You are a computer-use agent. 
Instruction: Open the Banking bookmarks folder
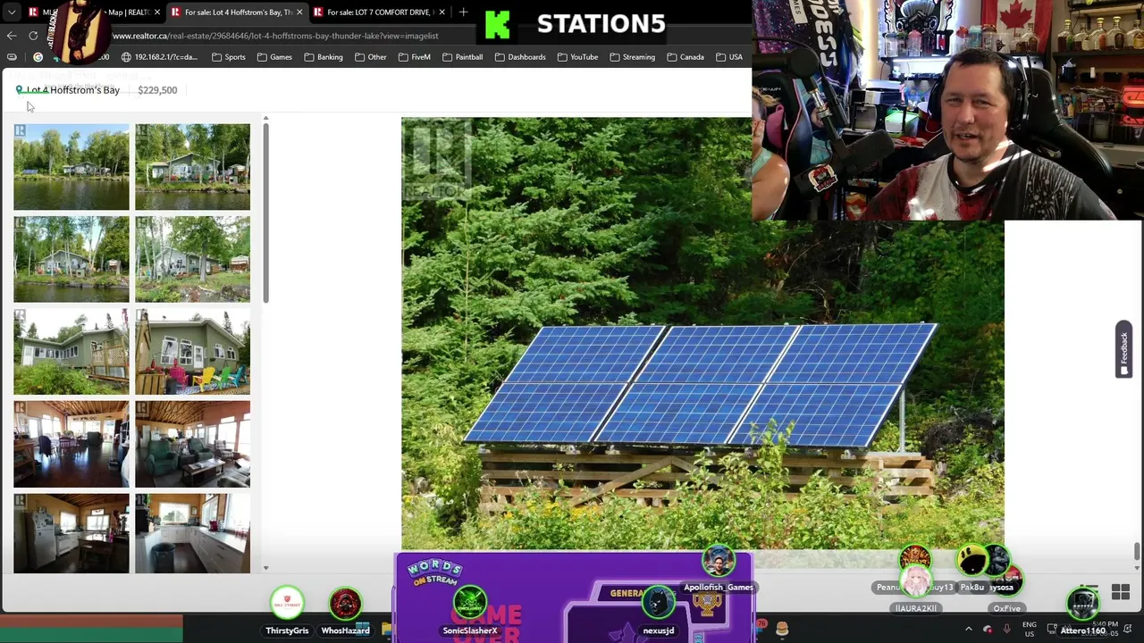tap(323, 57)
